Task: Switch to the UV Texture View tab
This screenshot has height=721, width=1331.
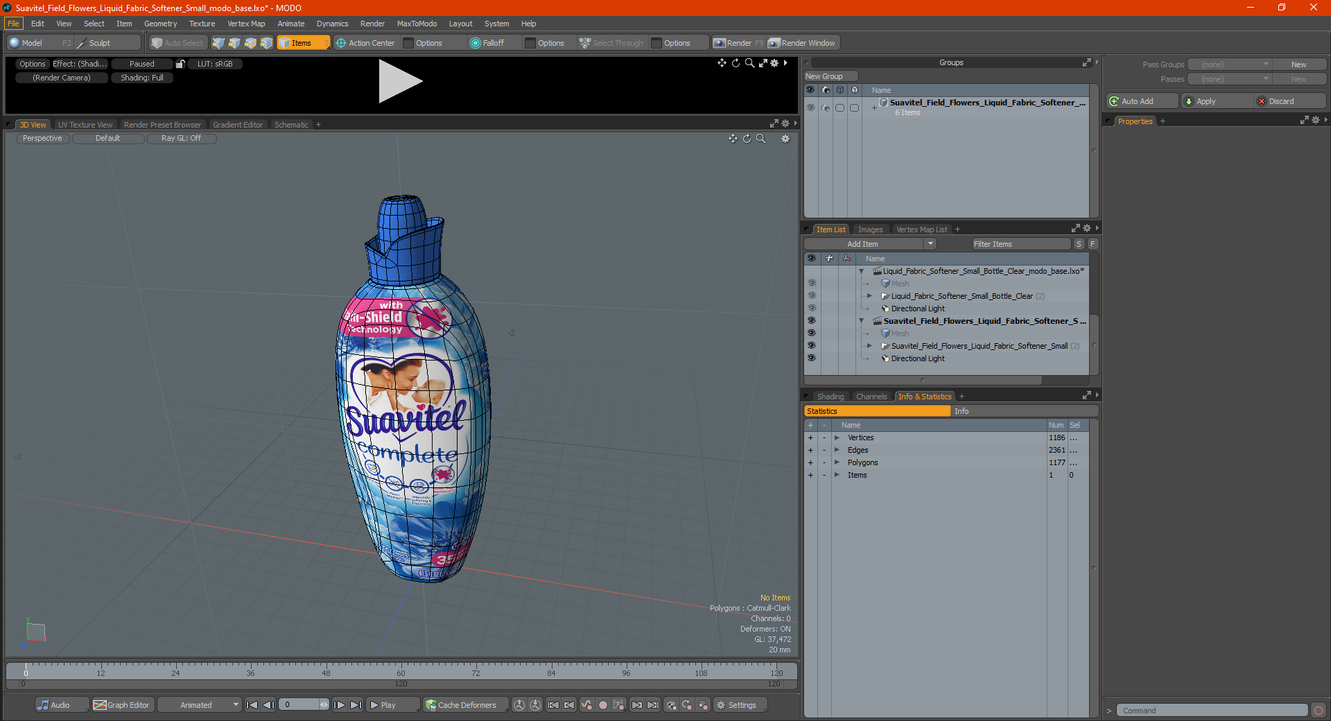Action: pyautogui.click(x=85, y=125)
